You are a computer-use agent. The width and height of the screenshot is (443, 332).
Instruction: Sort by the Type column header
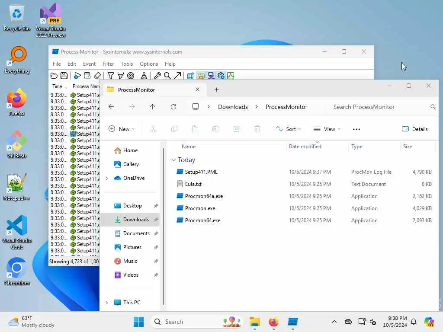pyautogui.click(x=356, y=147)
